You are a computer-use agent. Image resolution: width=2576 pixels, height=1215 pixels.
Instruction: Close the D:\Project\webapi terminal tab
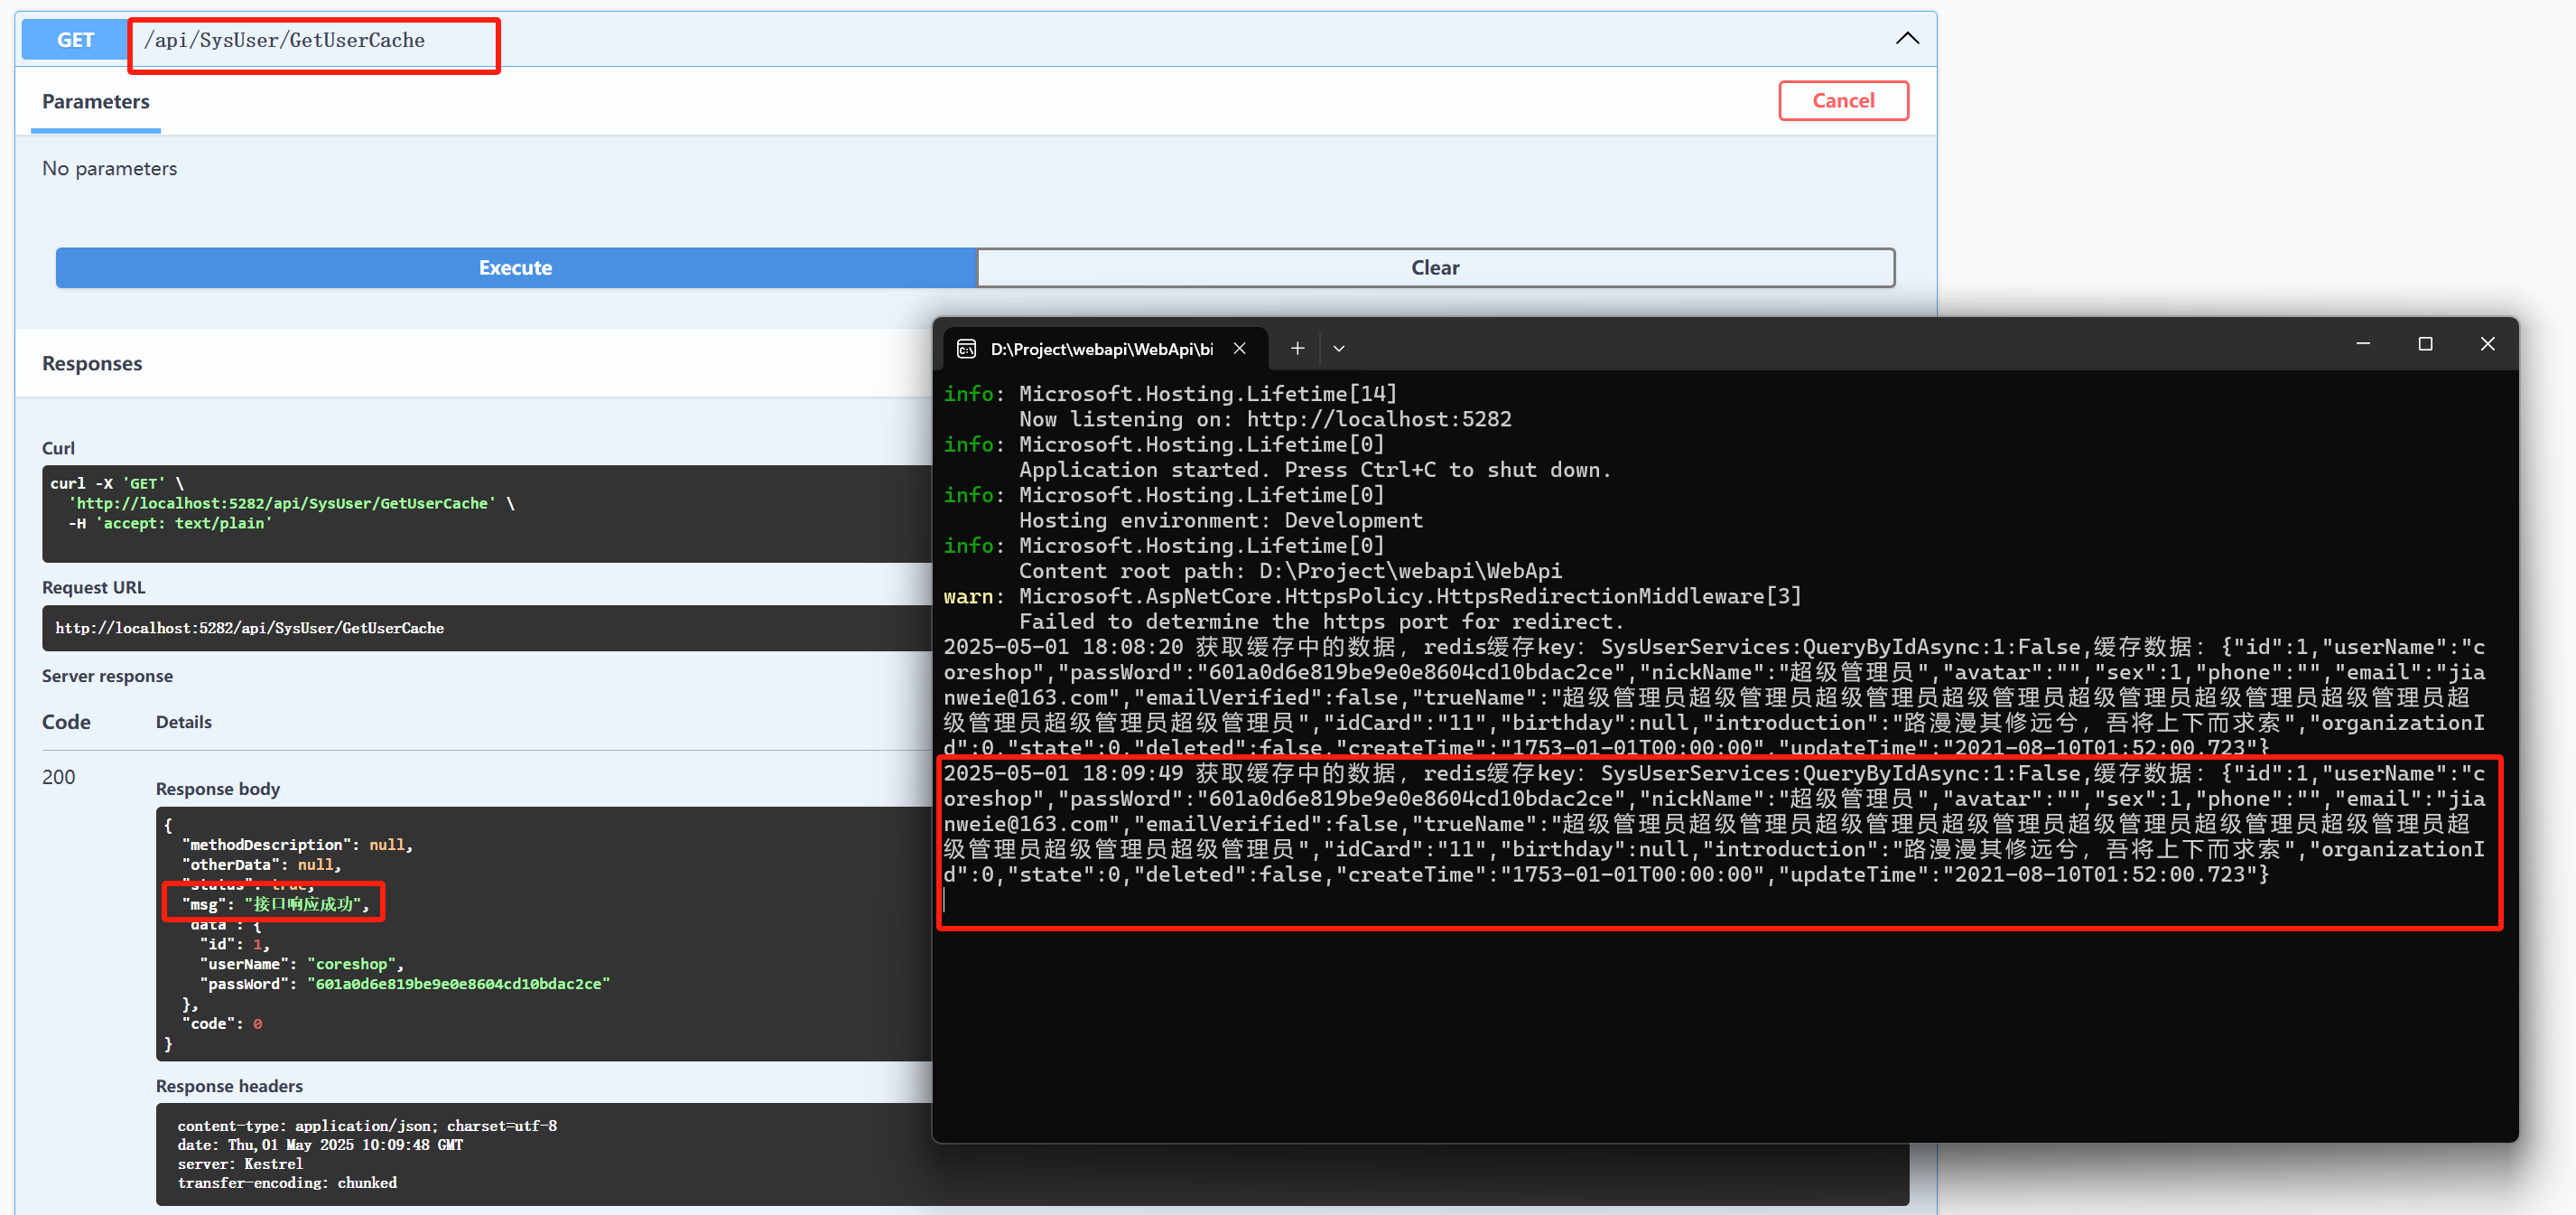[x=1239, y=349]
